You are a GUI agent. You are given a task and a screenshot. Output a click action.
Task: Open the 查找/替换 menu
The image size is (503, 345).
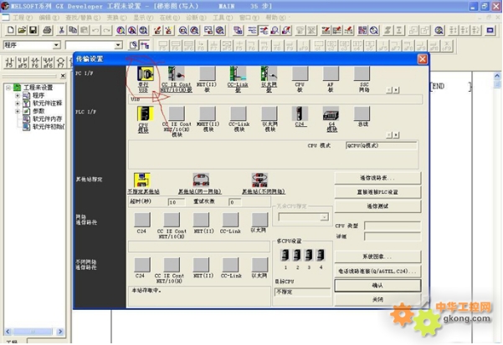[x=83, y=18]
